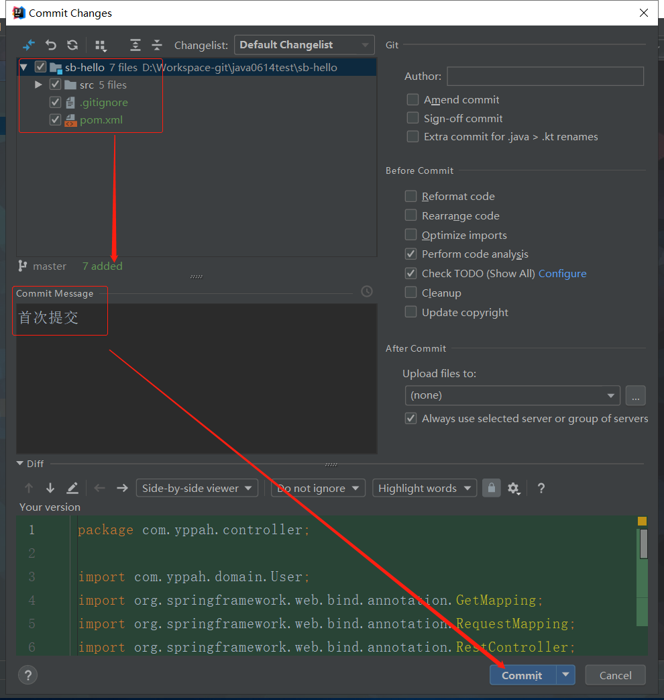The image size is (664, 700).
Task: Open the Configure link for TODO check
Action: [x=562, y=273]
